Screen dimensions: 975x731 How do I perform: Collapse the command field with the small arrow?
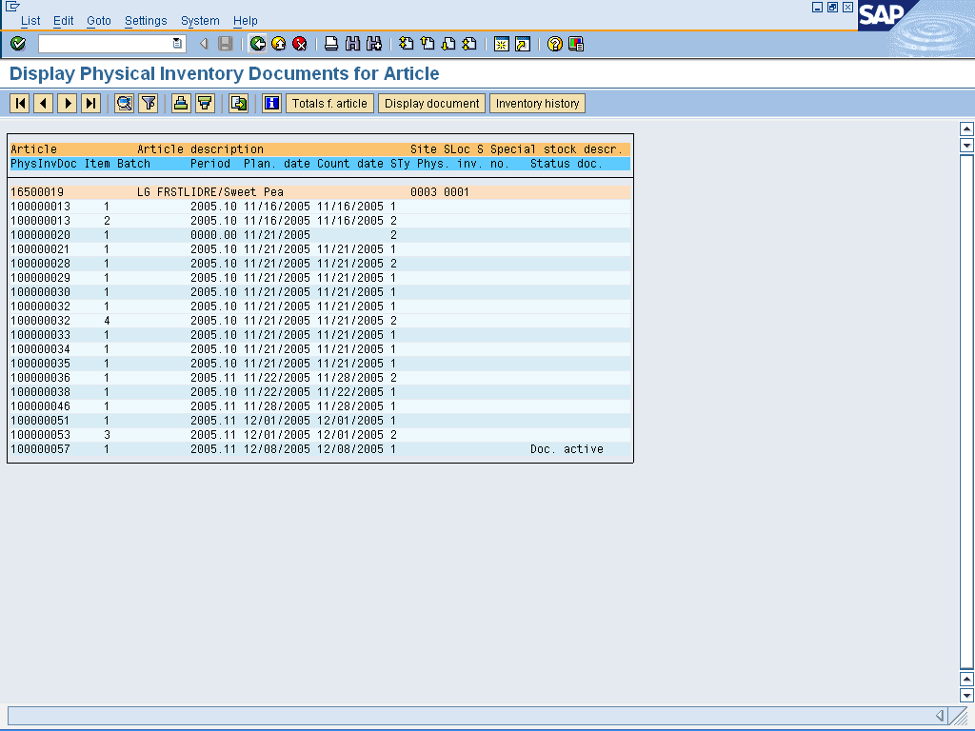(204, 44)
